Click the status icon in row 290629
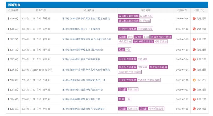The image size is (213, 116). coord(194,70)
